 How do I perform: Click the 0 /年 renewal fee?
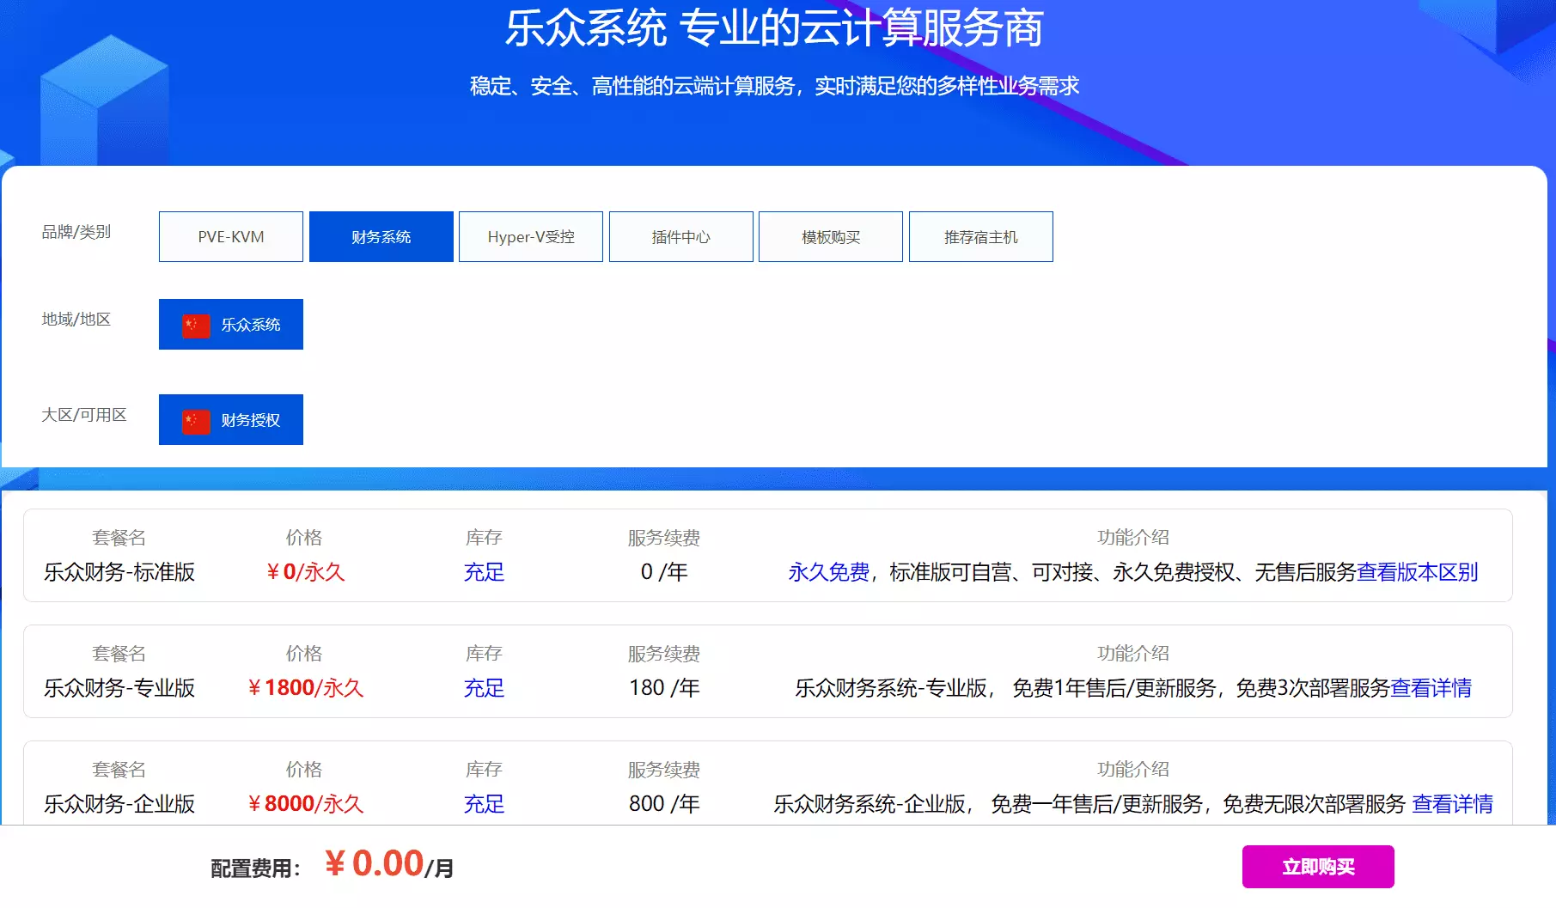(664, 572)
